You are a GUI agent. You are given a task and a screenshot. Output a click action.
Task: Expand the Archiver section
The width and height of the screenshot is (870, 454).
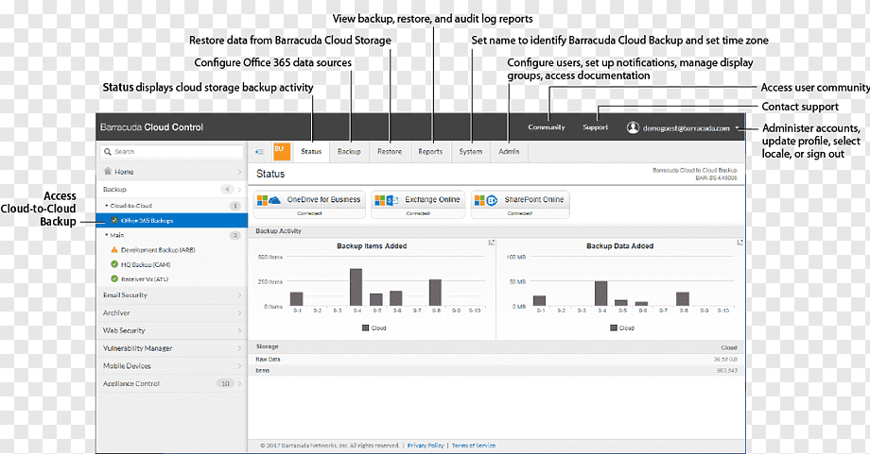239,312
